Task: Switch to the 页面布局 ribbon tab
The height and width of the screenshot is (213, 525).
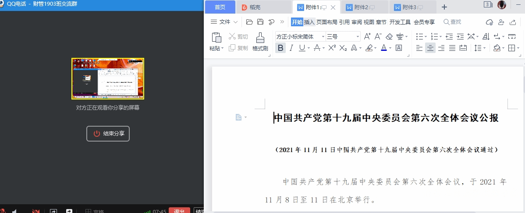Action: coord(327,22)
